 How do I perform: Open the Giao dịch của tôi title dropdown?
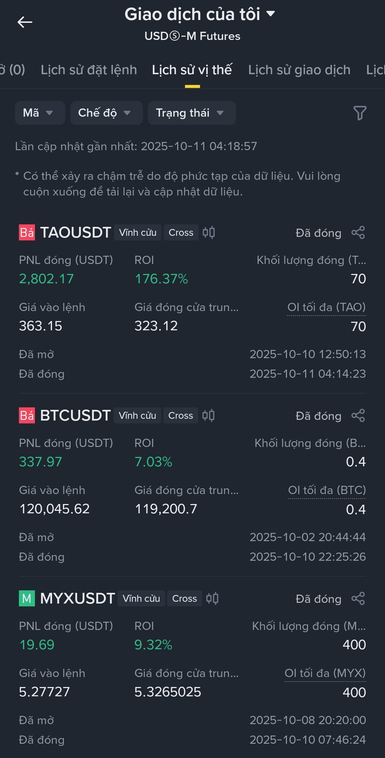click(200, 14)
